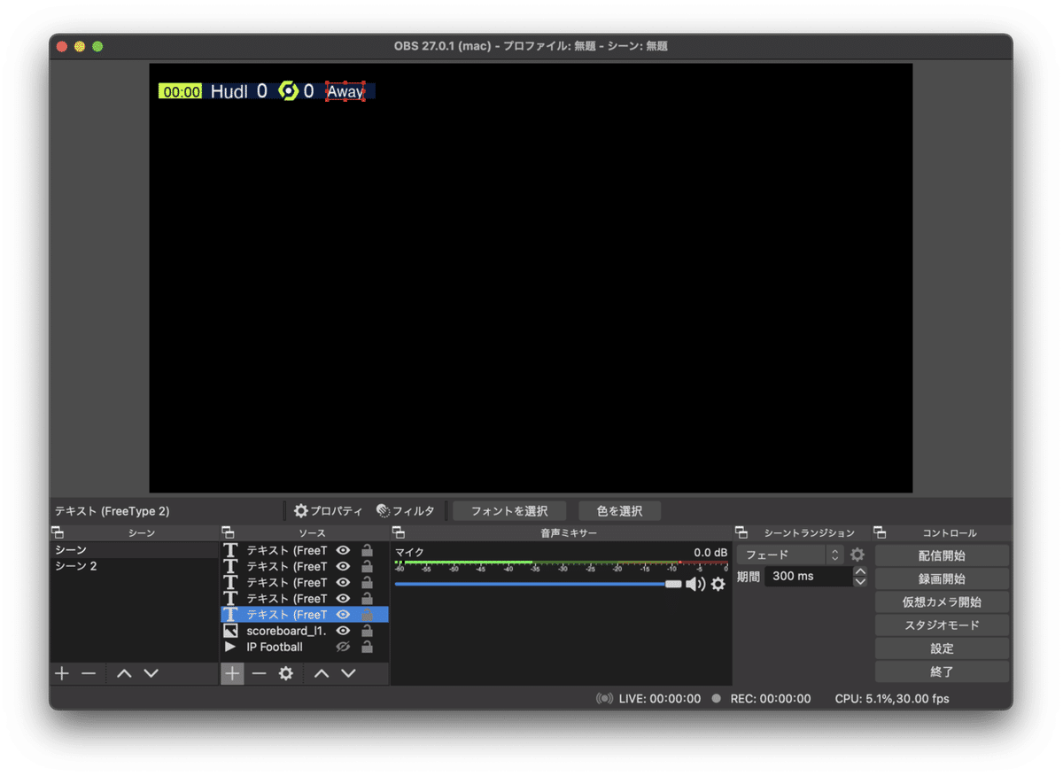The height and width of the screenshot is (776, 1063).
Task: Lock the scoreboard image source
Action: point(367,631)
